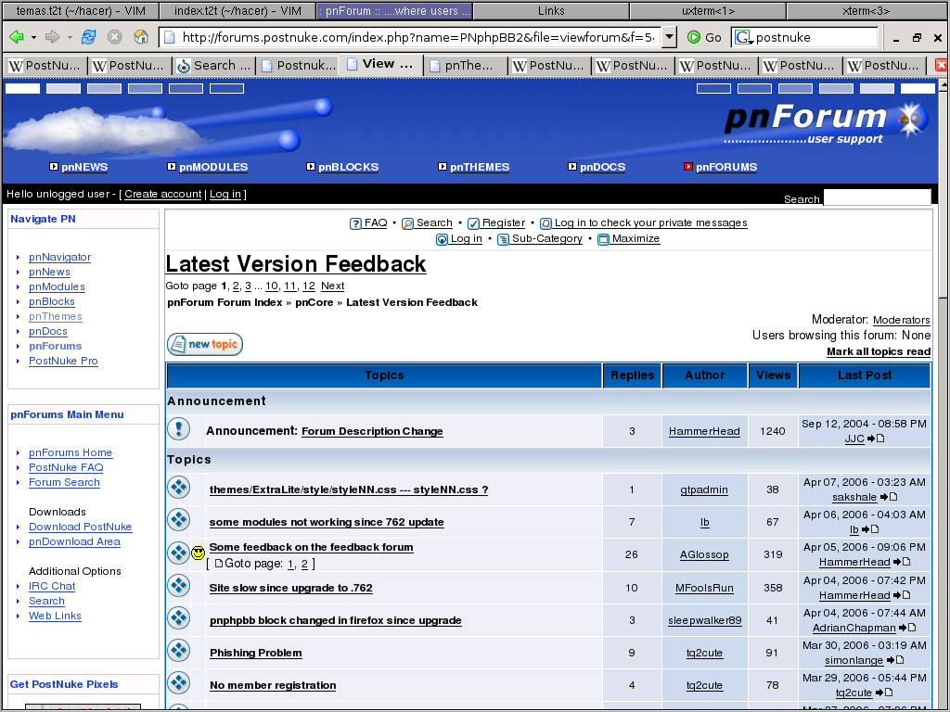The height and width of the screenshot is (712, 950).
Task: Click topic icon for styleNN.css thread
Action: [179, 488]
